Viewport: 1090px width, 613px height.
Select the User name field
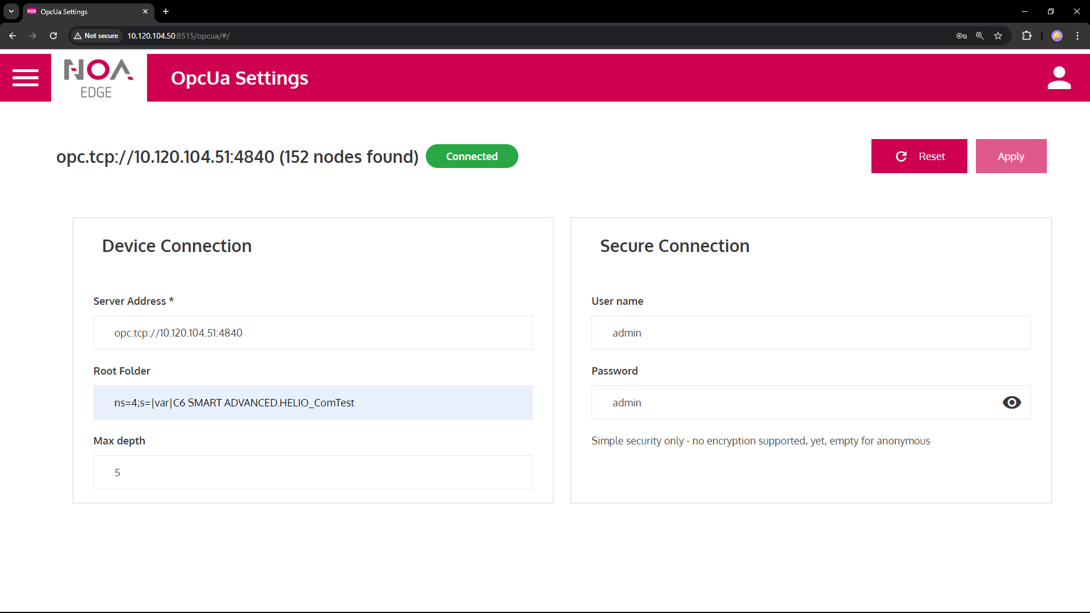point(811,333)
